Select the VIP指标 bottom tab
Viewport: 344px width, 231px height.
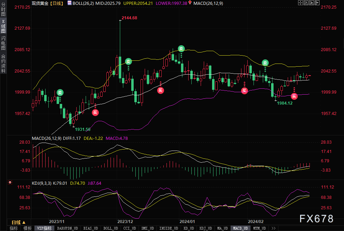click(x=44, y=228)
